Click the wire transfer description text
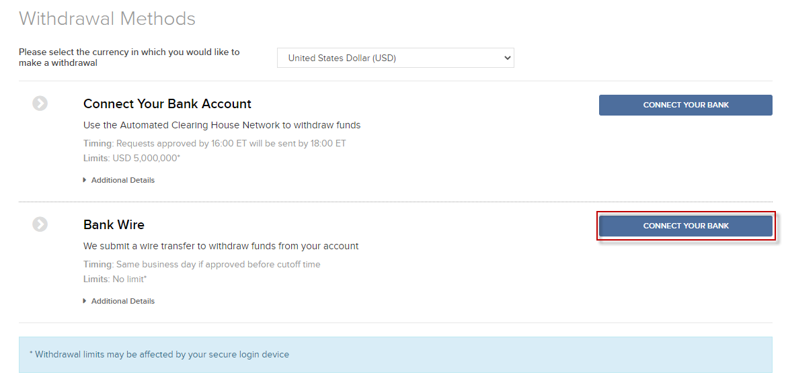Image resolution: width=786 pixels, height=387 pixels. pyautogui.click(x=221, y=247)
